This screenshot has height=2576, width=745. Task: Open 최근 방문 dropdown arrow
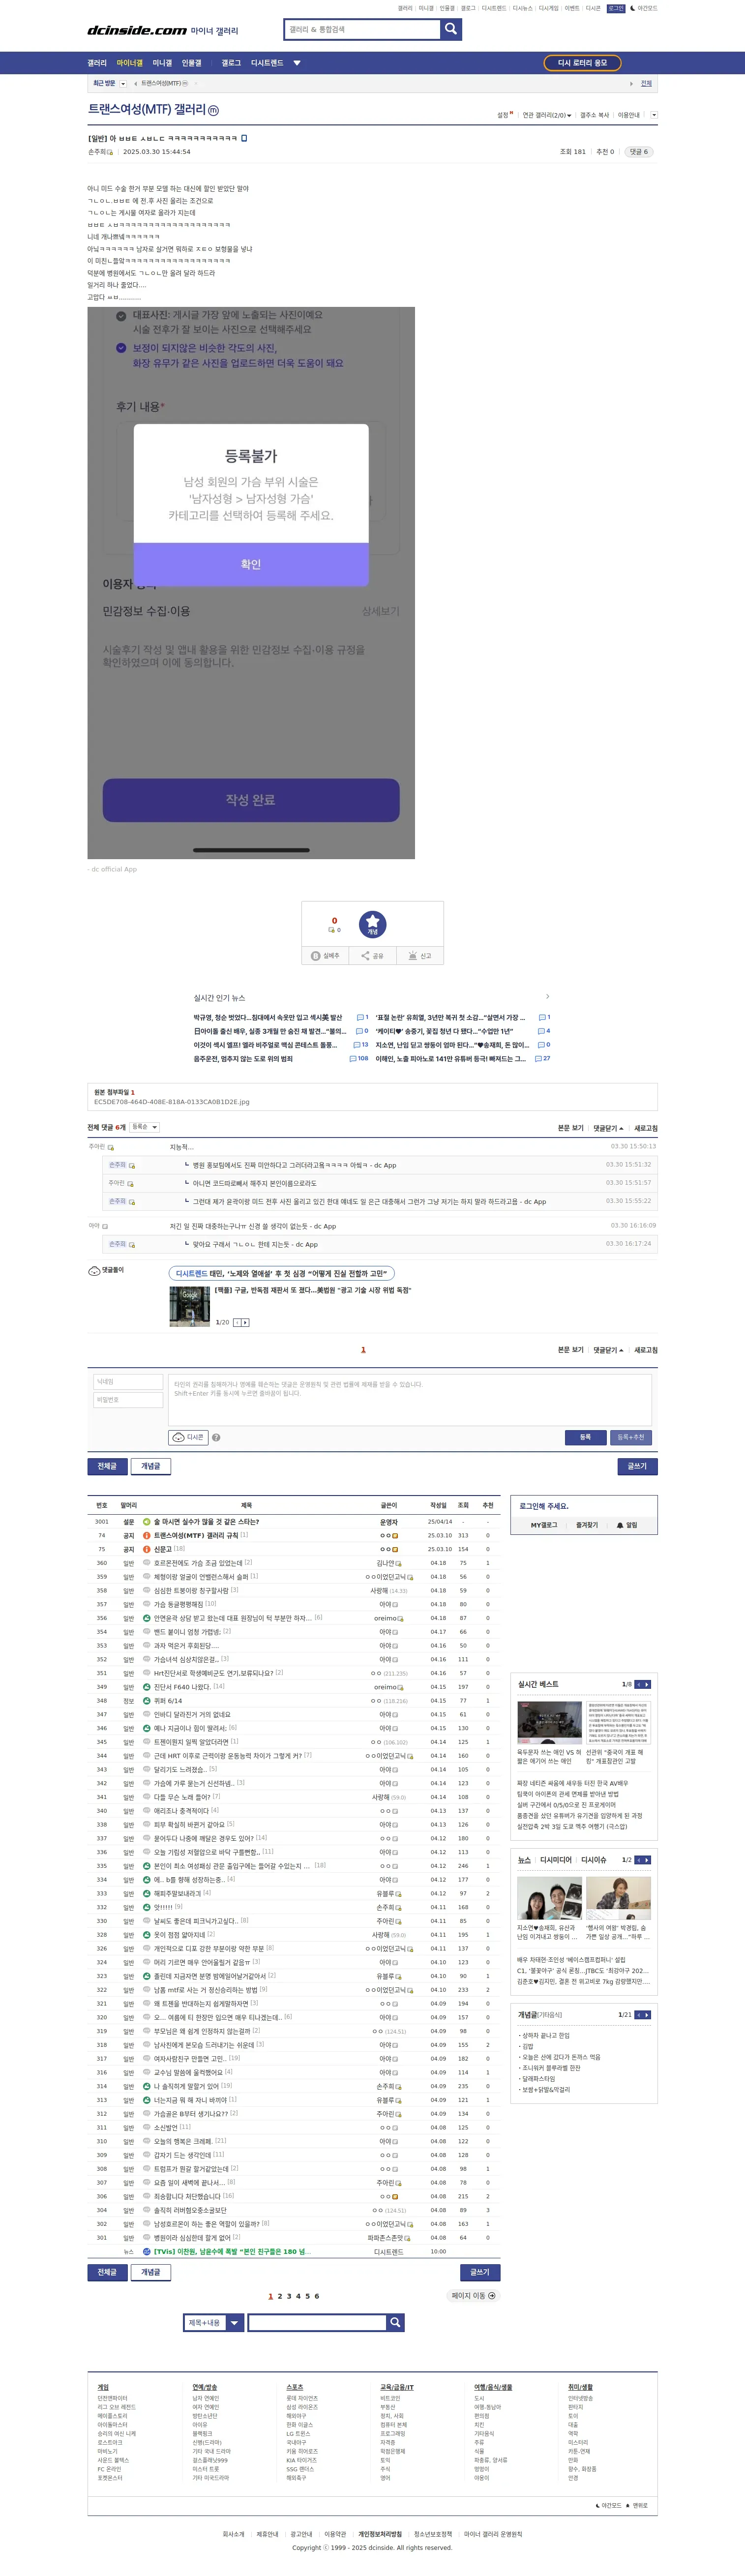coord(123,84)
